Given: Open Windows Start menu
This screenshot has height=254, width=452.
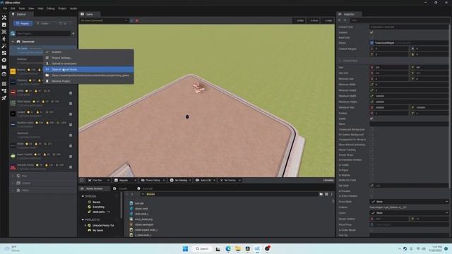Looking at the screenshot, I should pyautogui.click(x=185, y=248).
